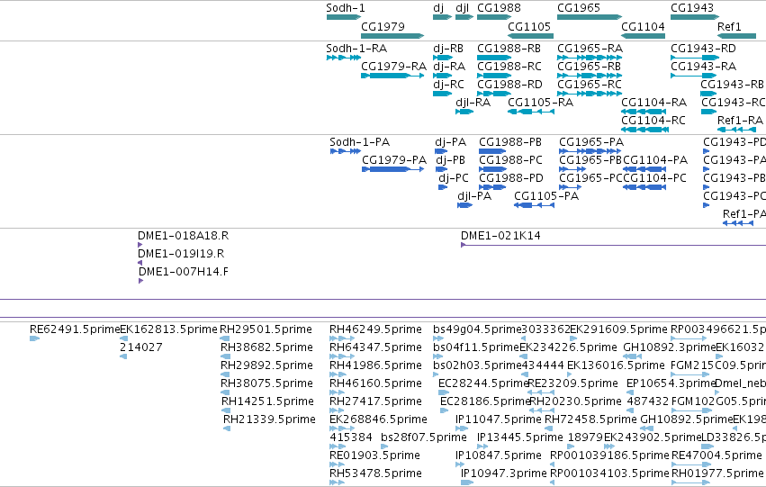Screen dimensions: 766x487
Task: Open the dj-RB transcript
Action: pos(448,49)
